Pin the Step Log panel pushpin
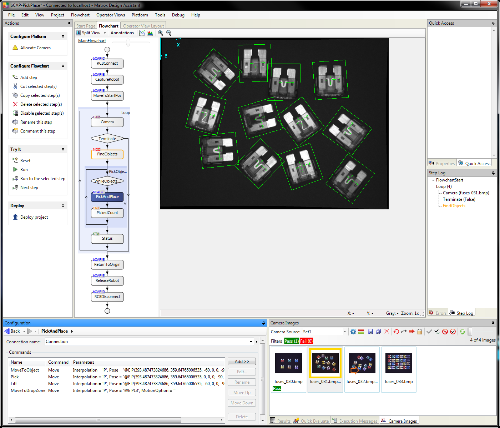Viewport: 500px width, 428px height. [x=493, y=173]
